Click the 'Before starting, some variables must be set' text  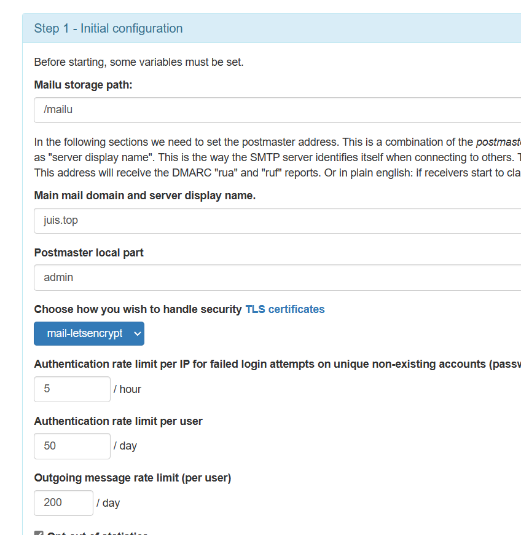[138, 62]
